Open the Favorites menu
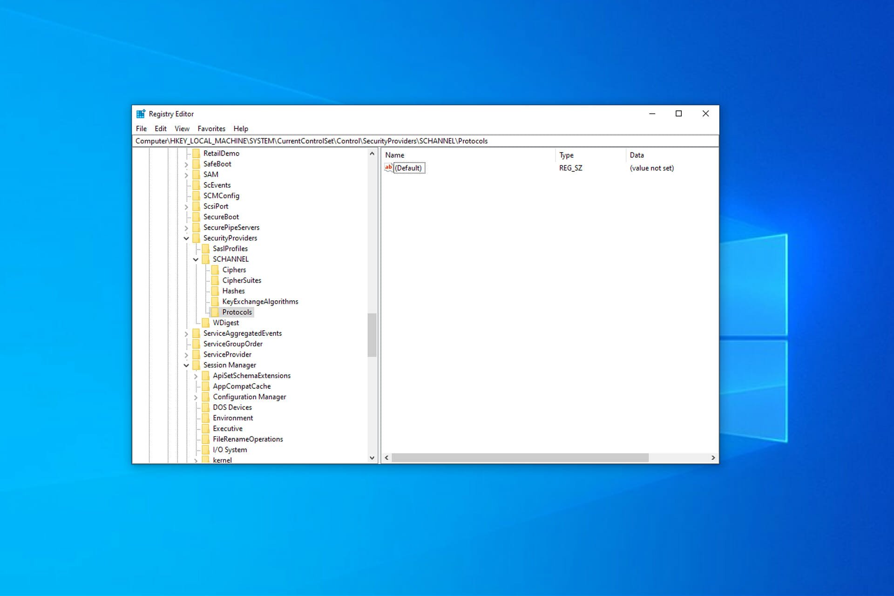The width and height of the screenshot is (894, 596). pyautogui.click(x=211, y=129)
